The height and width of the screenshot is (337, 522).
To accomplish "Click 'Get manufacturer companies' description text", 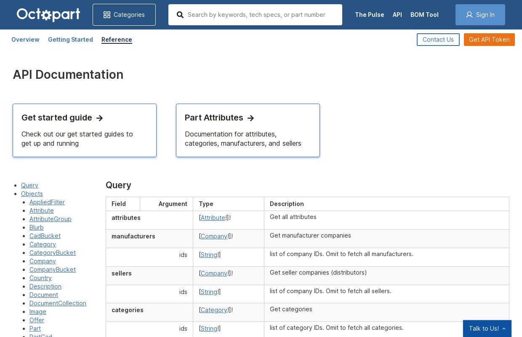I will pos(310,235).
